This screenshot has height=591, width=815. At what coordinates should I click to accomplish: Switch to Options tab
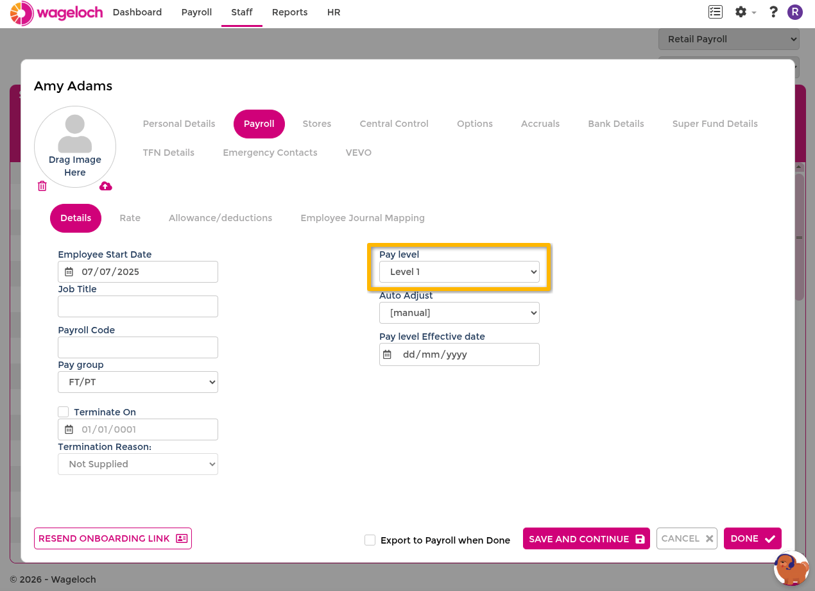[475, 124]
